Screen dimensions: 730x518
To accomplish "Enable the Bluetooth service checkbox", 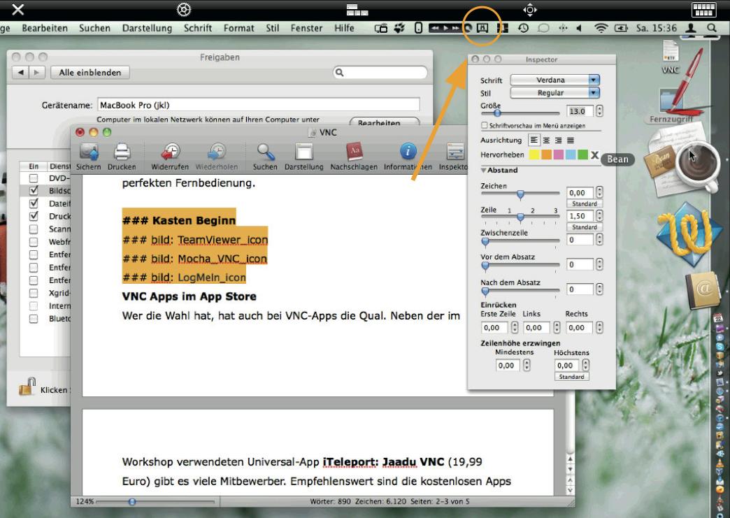I will [34, 319].
